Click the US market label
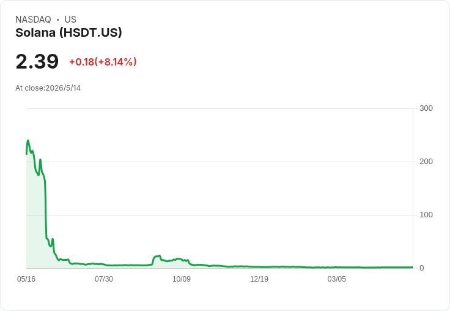Image resolution: width=450 pixels, height=311 pixels. [70, 20]
